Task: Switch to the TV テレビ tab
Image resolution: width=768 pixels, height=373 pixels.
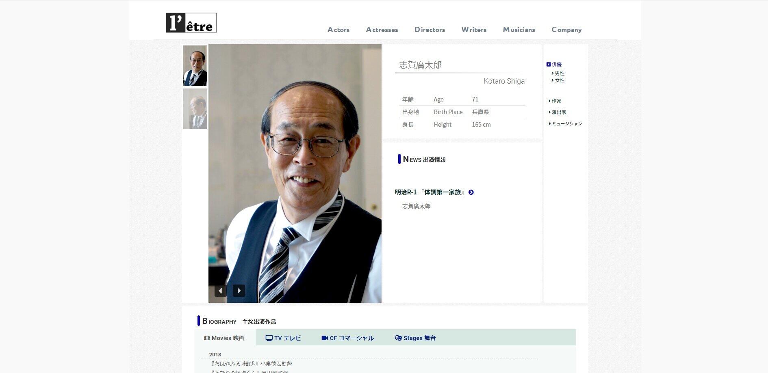Action: click(x=283, y=338)
